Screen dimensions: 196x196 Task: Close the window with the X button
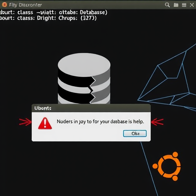click(192, 5)
